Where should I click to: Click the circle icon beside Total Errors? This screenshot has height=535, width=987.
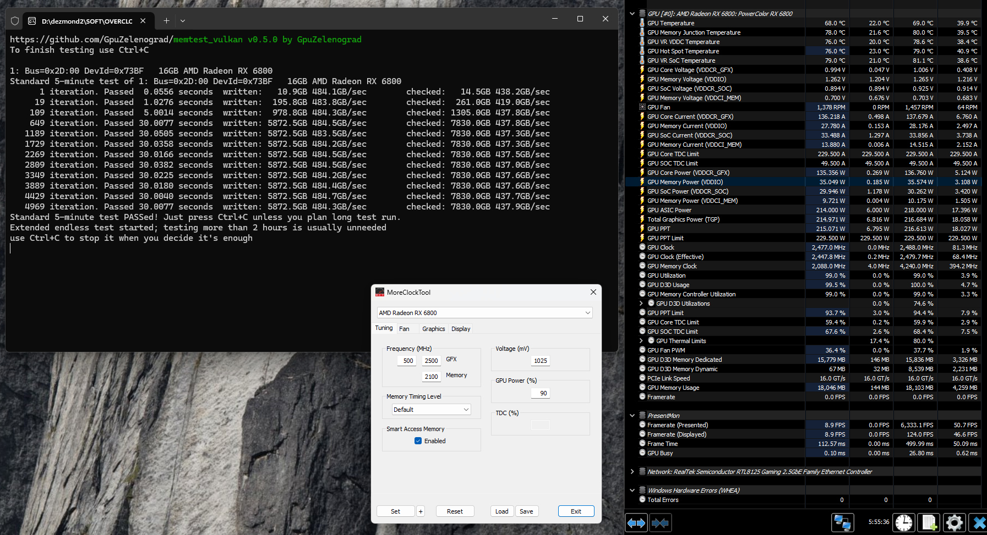pyautogui.click(x=642, y=500)
